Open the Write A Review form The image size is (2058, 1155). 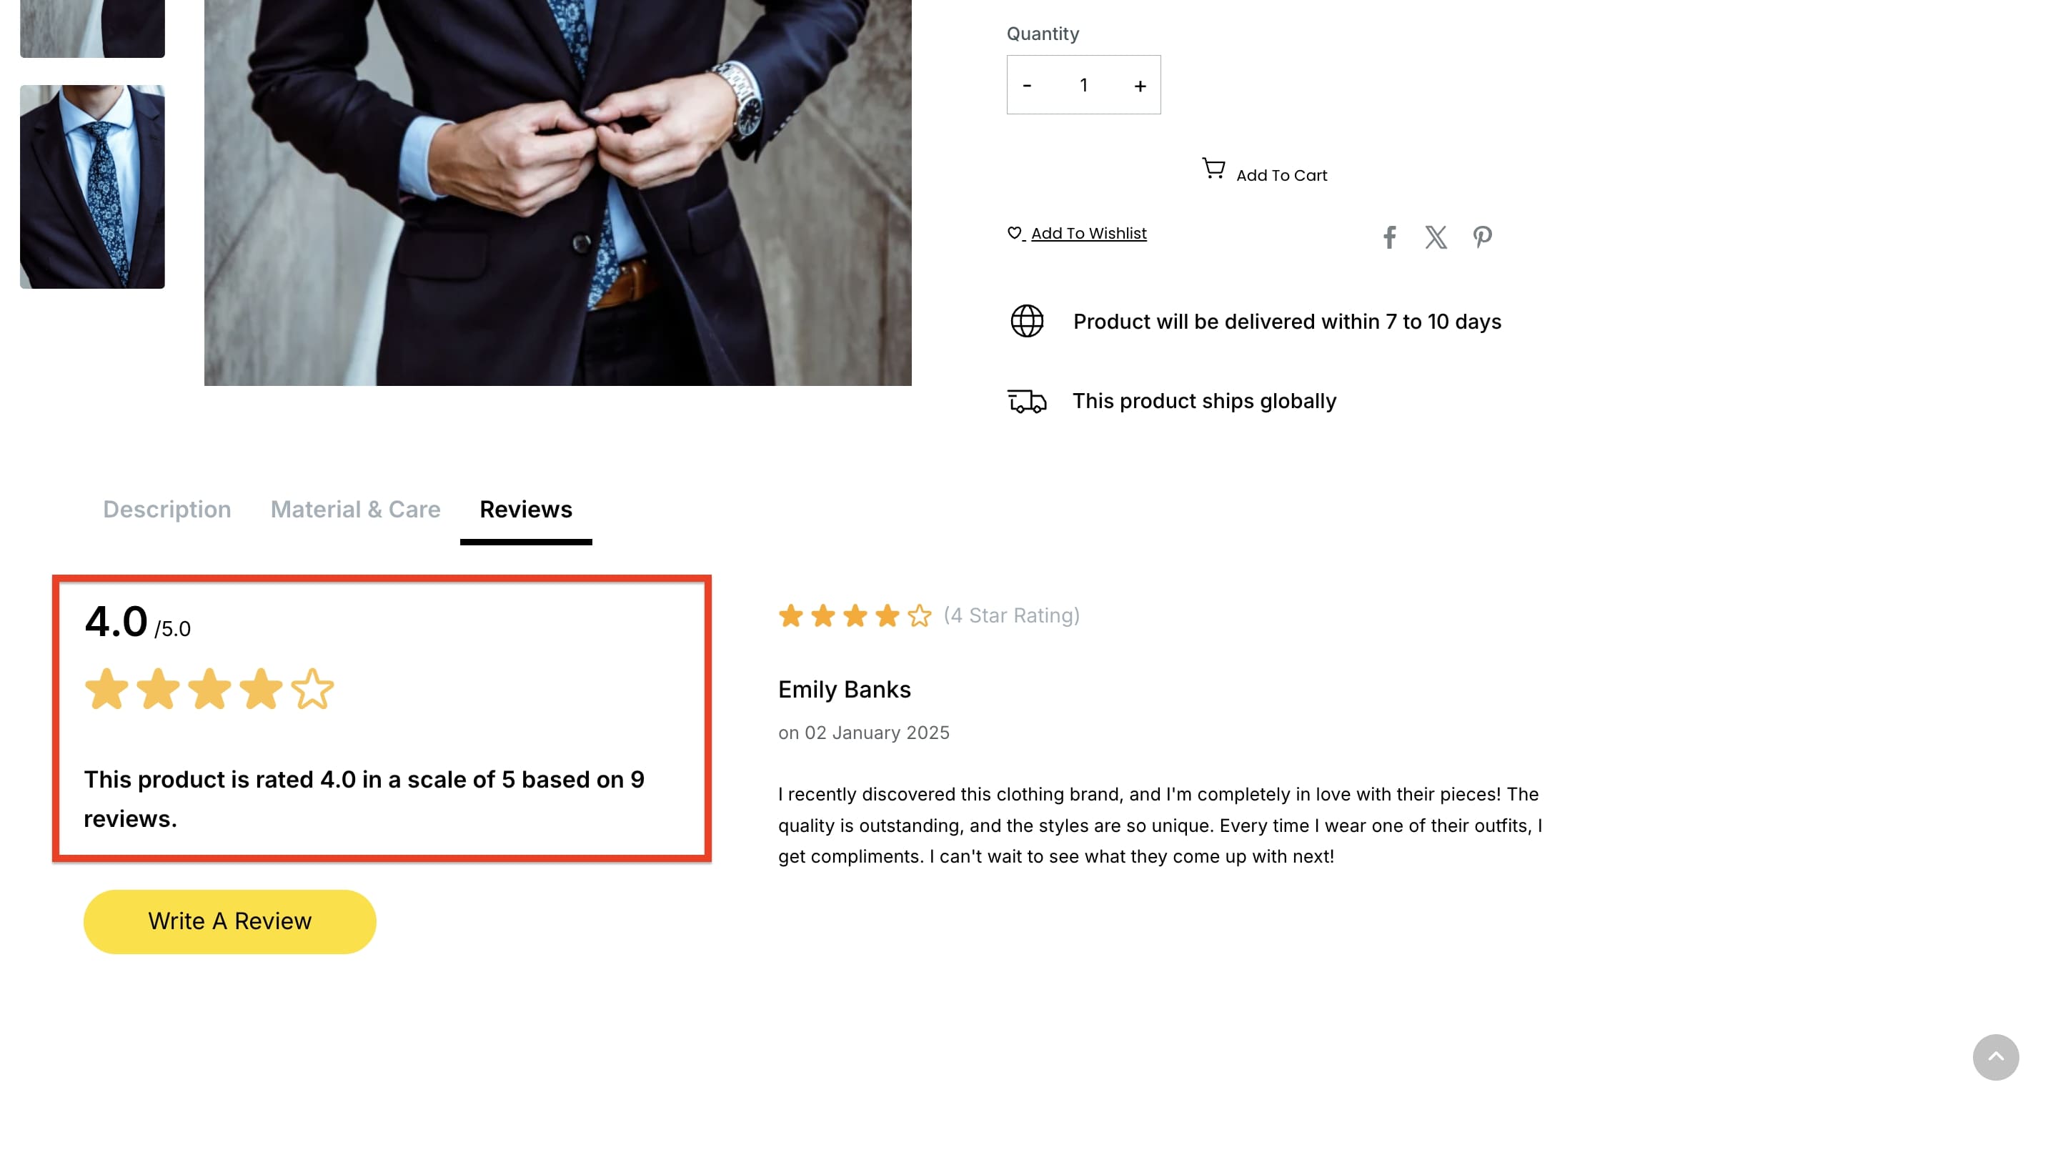click(x=229, y=921)
